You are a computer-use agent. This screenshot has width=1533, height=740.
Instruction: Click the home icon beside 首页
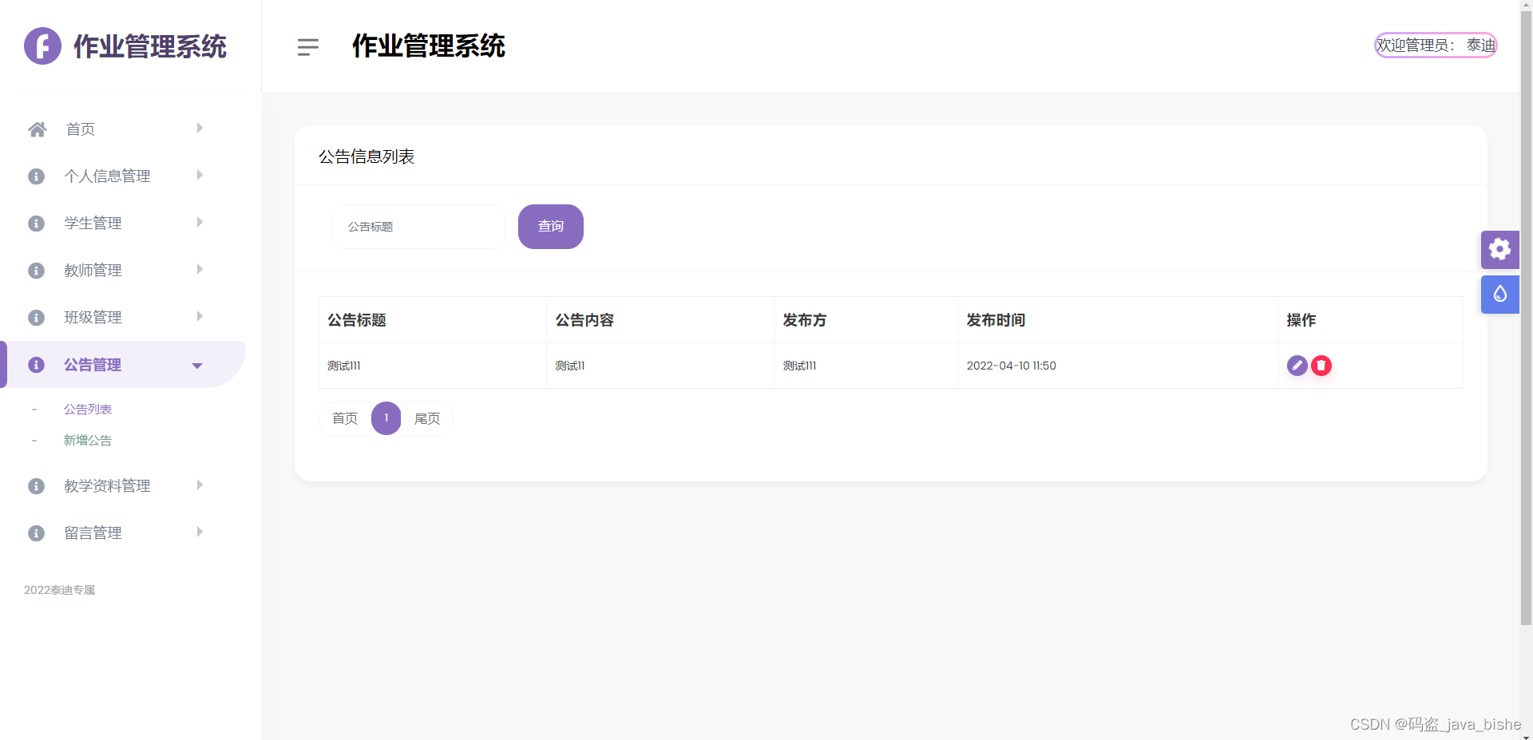37,129
